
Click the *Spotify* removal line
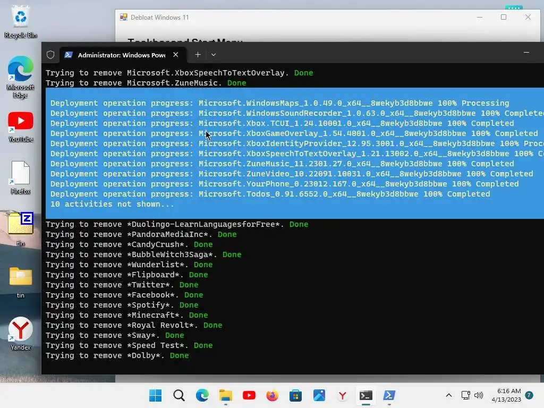pos(122,305)
